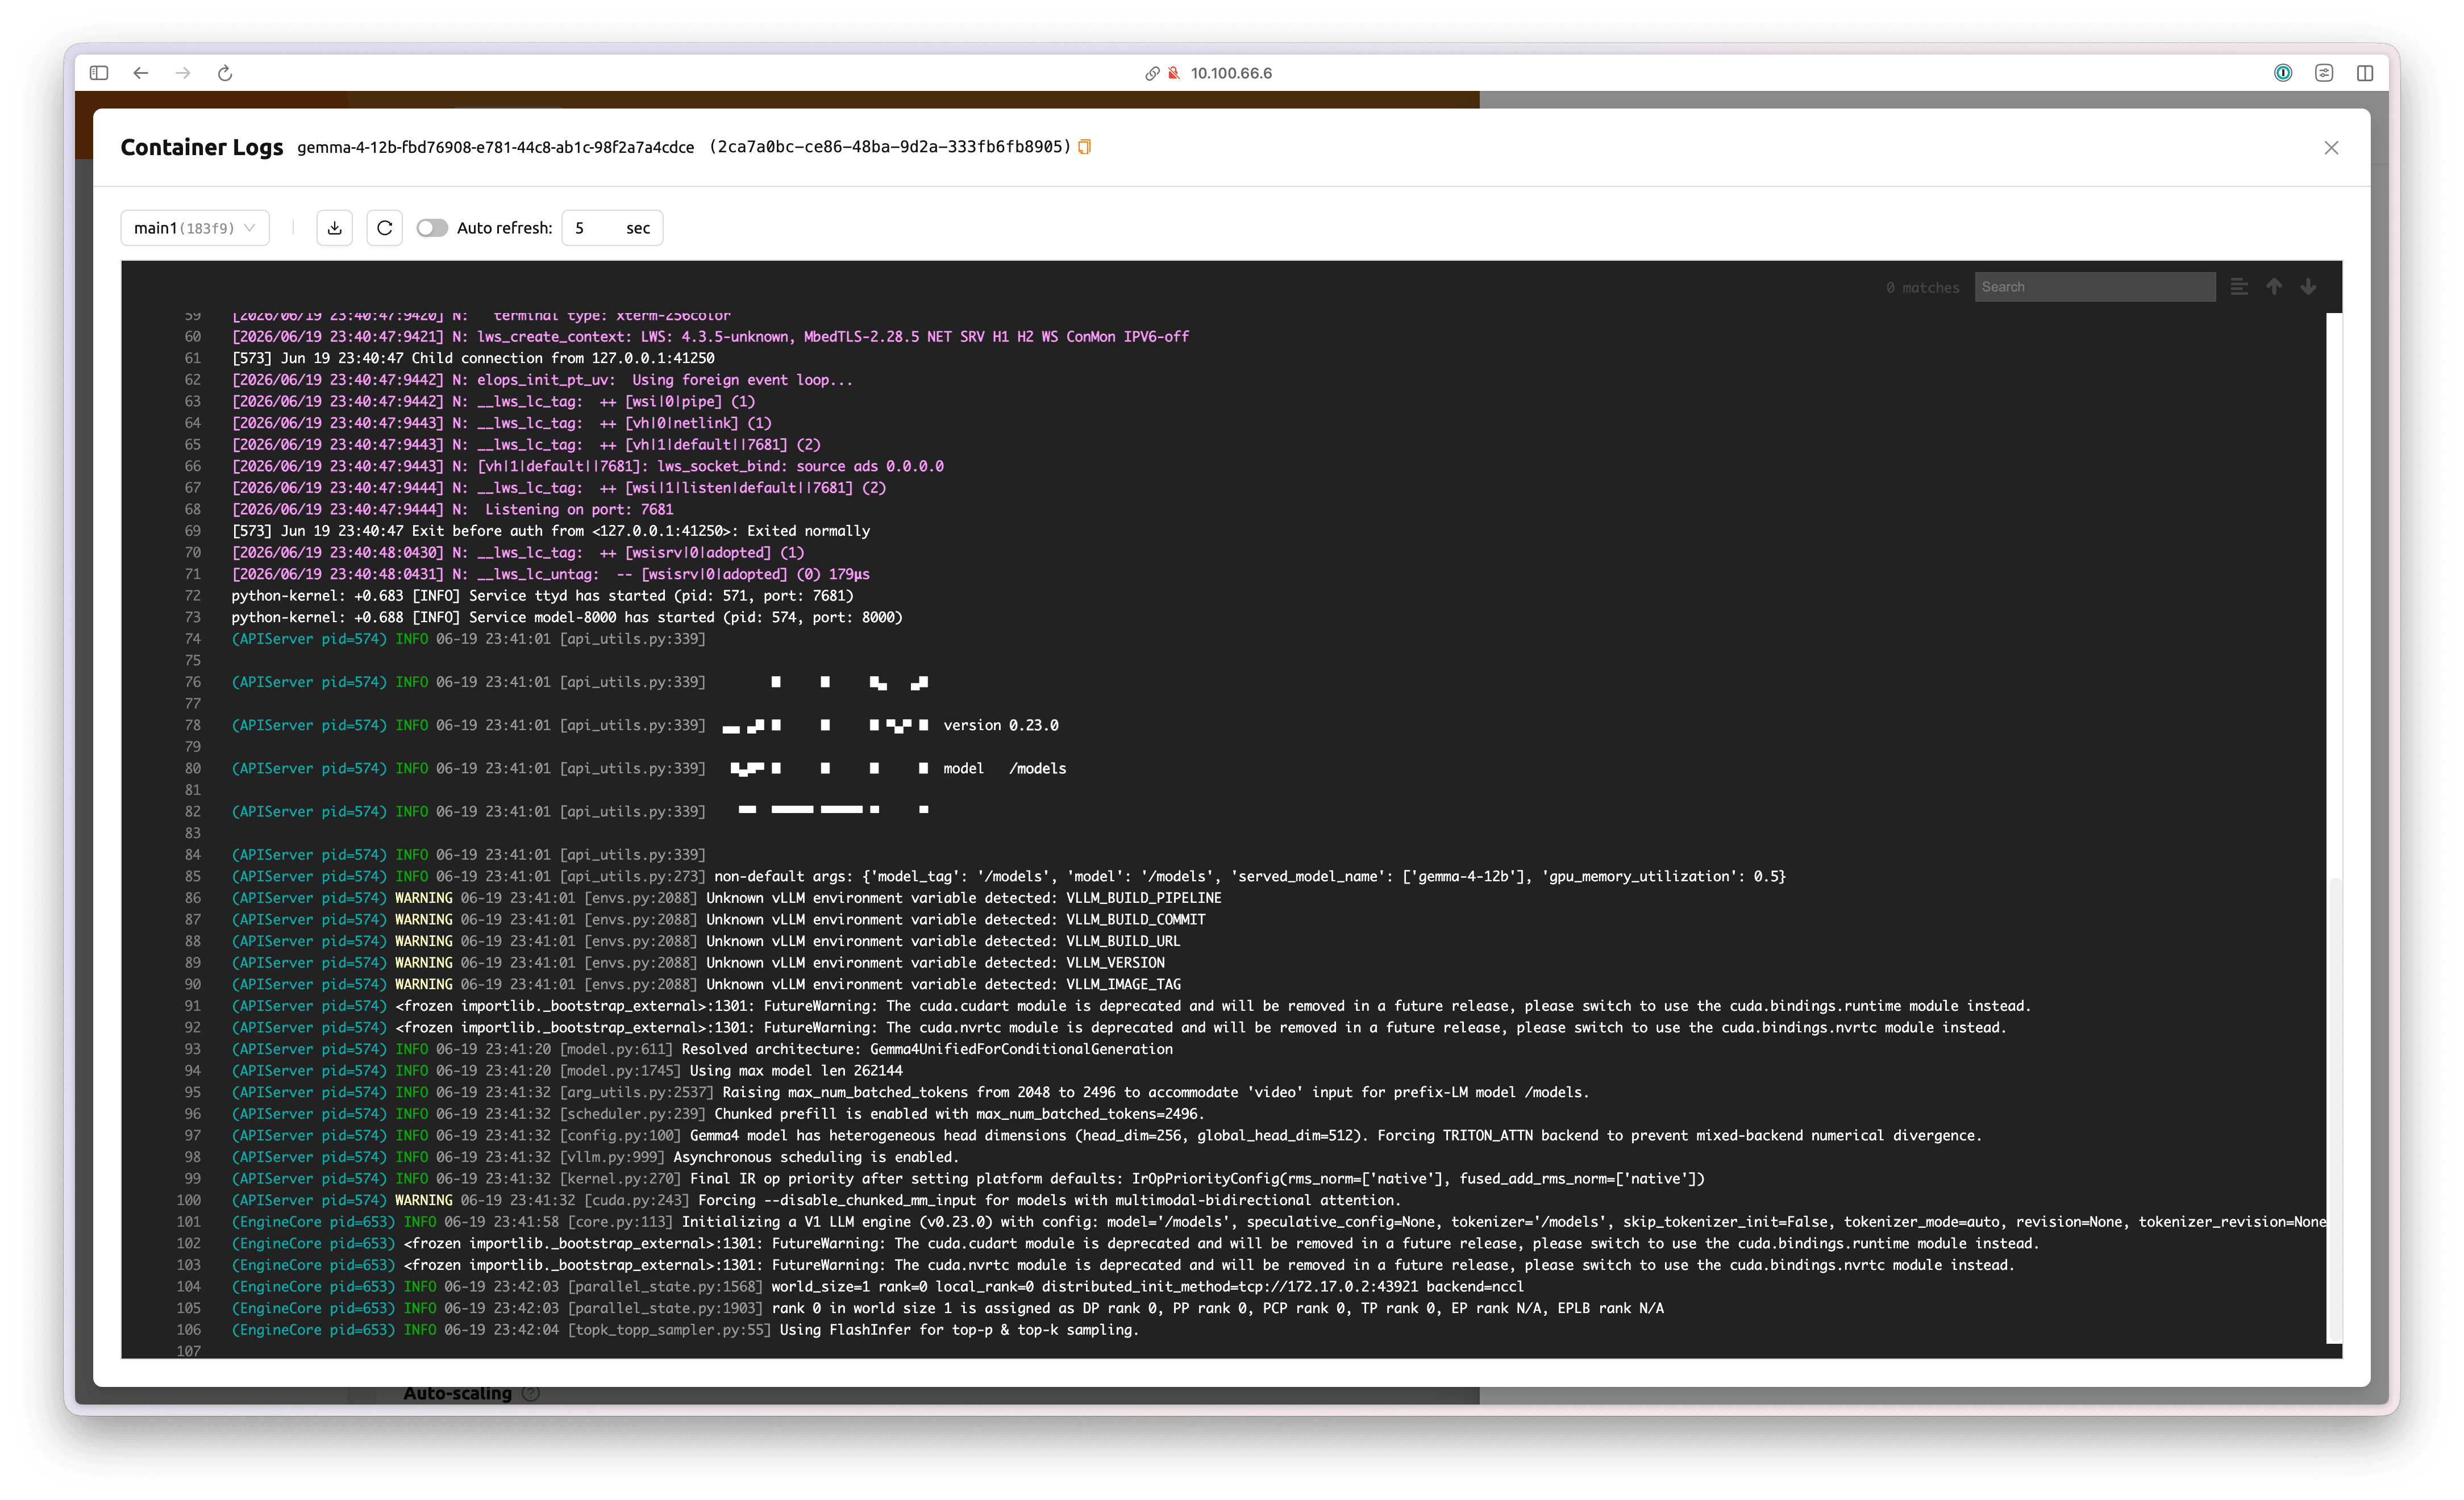Go back with the browser back arrow
The width and height of the screenshot is (2464, 1500).
(x=141, y=73)
